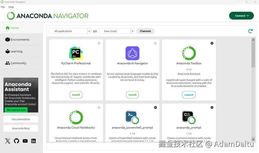Open the Help menu

(x=11, y=7)
